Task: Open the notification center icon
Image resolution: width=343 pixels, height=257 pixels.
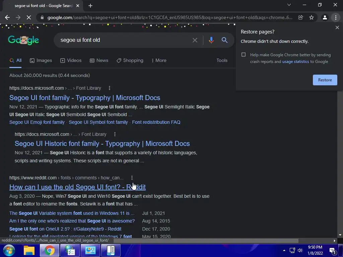Action: [x=333, y=251]
